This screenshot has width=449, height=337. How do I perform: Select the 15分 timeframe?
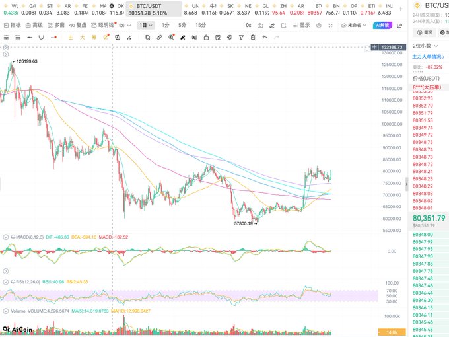coord(201,25)
